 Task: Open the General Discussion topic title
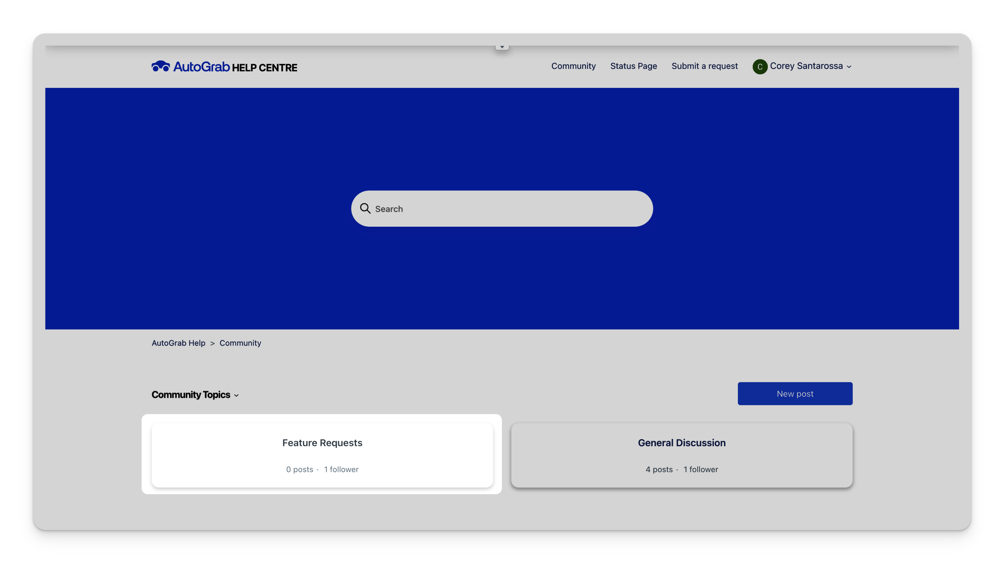tap(682, 443)
